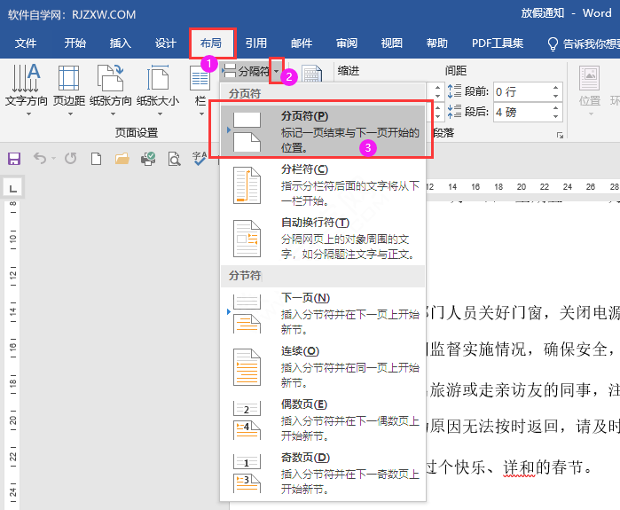Screen dimensions: 620x510
Task: Choose Continuous (连续) section break
Action: click(322, 366)
